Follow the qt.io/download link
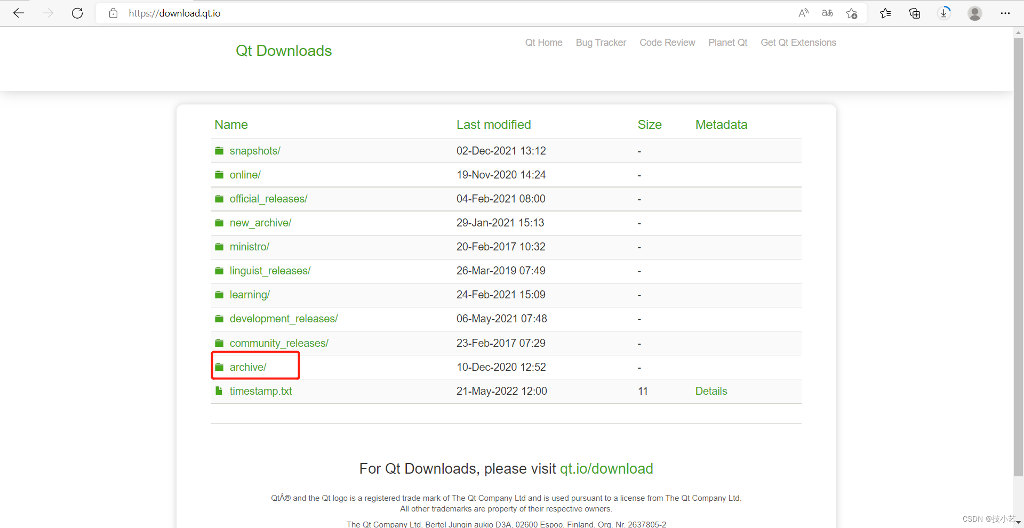Screen dimensions: 1024x528 [x=606, y=469]
